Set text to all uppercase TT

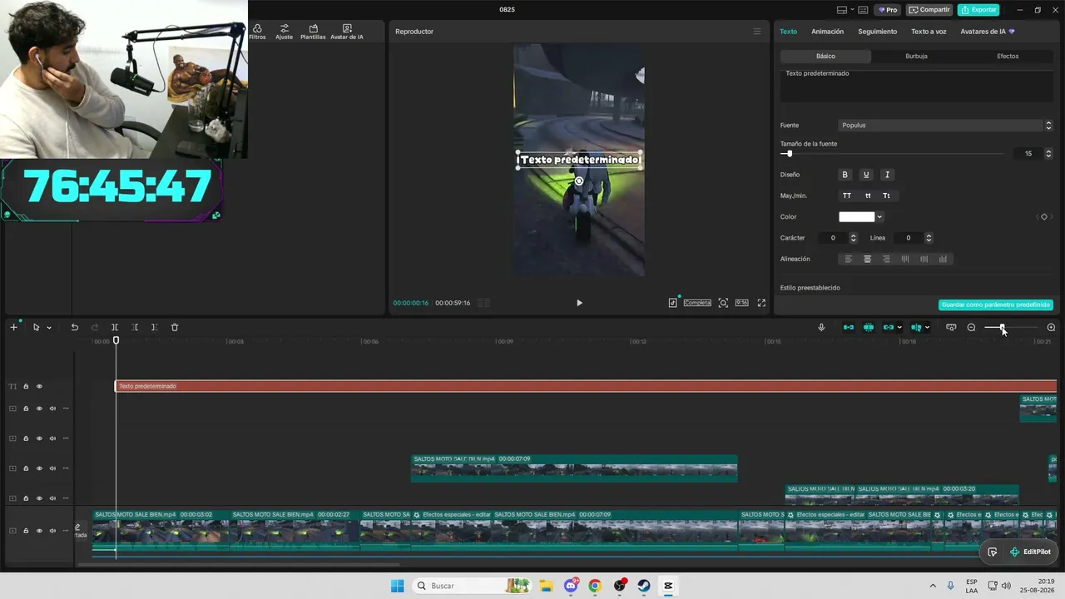click(x=847, y=196)
